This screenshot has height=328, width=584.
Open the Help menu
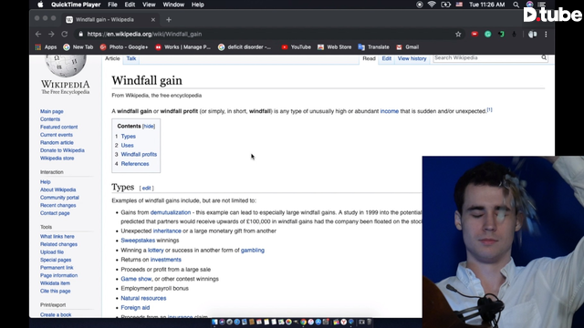(198, 5)
